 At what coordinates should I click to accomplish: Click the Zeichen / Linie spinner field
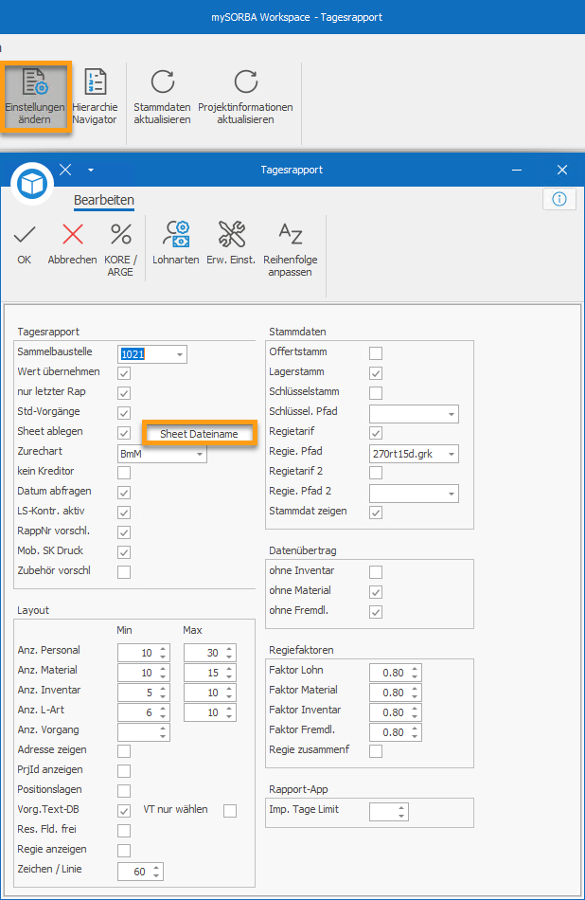click(x=140, y=872)
